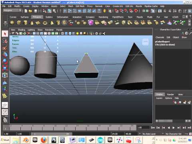The height and width of the screenshot is (144, 192).
Task: Create a polygon cylinder from shelf
Action: click(25, 22)
